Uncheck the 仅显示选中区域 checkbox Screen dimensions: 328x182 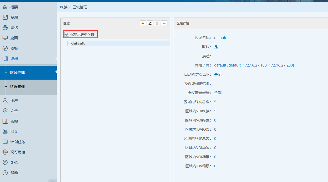coord(67,34)
